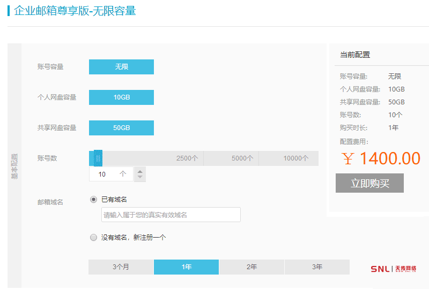Click the SNL 天传网络 logo
Image resolution: width=429 pixels, height=289 pixels.
coord(393,269)
